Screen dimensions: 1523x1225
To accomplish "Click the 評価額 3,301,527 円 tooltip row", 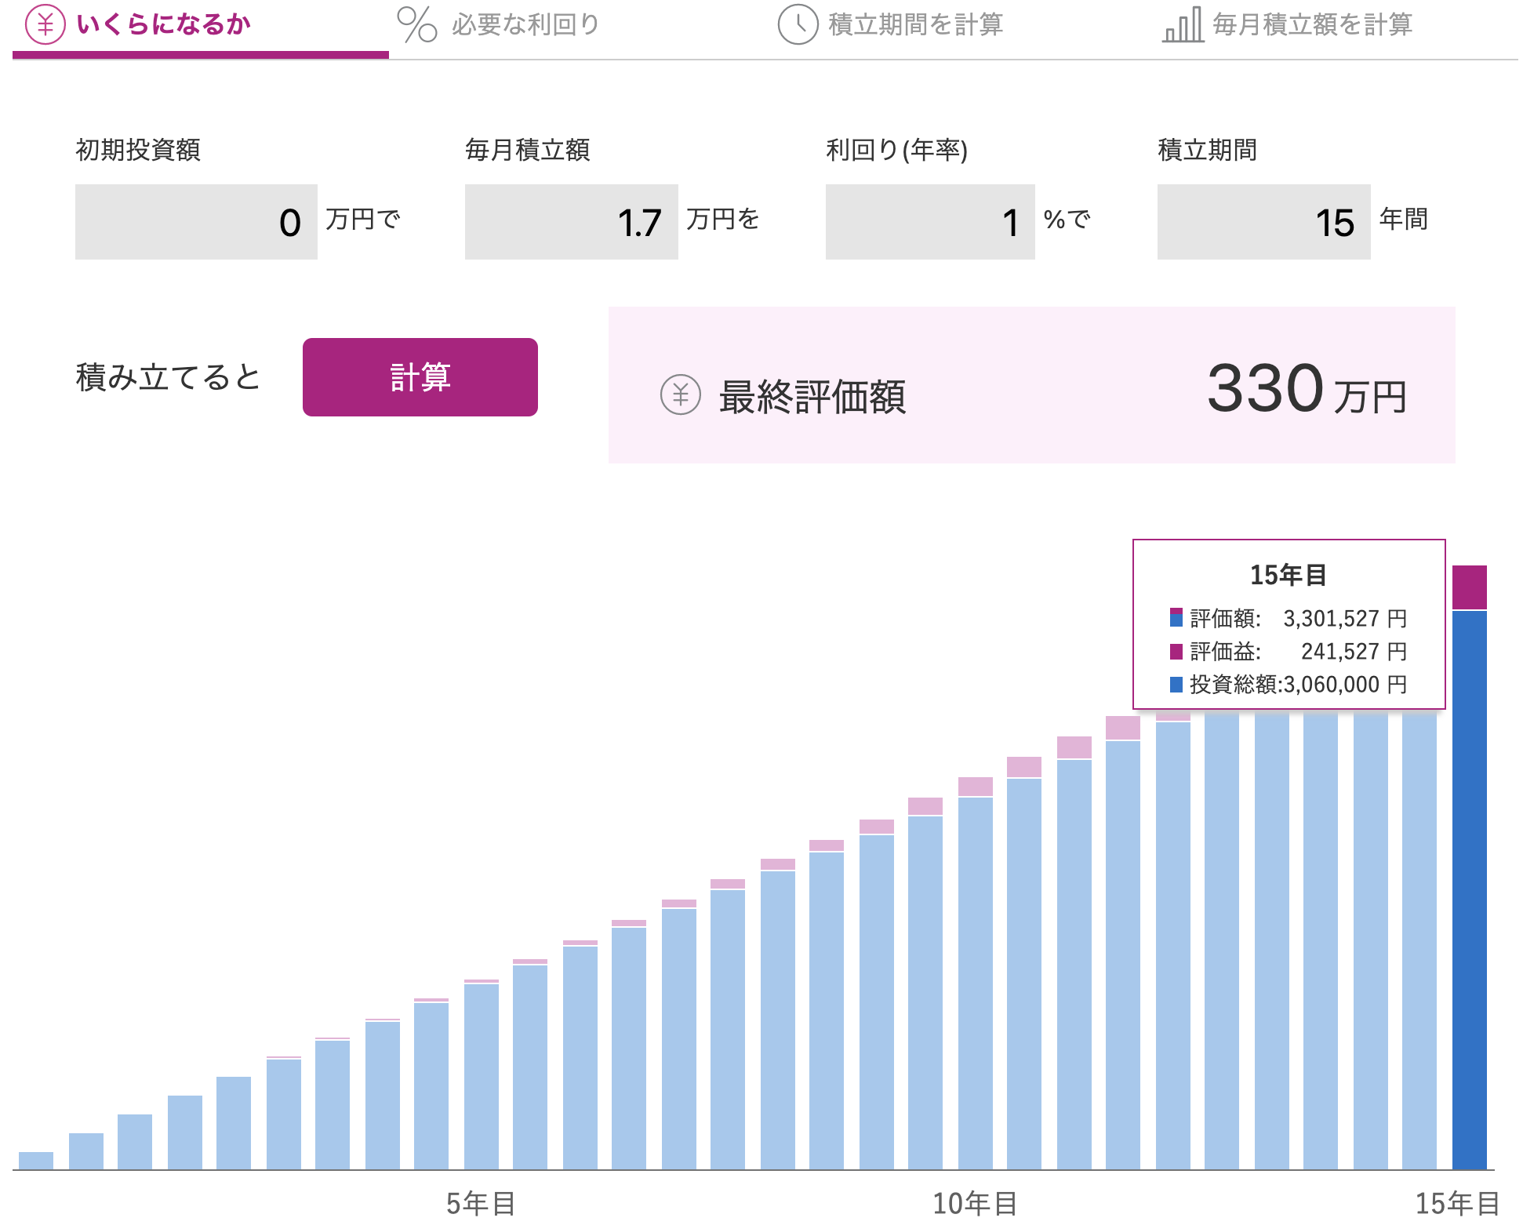I will (x=1289, y=618).
